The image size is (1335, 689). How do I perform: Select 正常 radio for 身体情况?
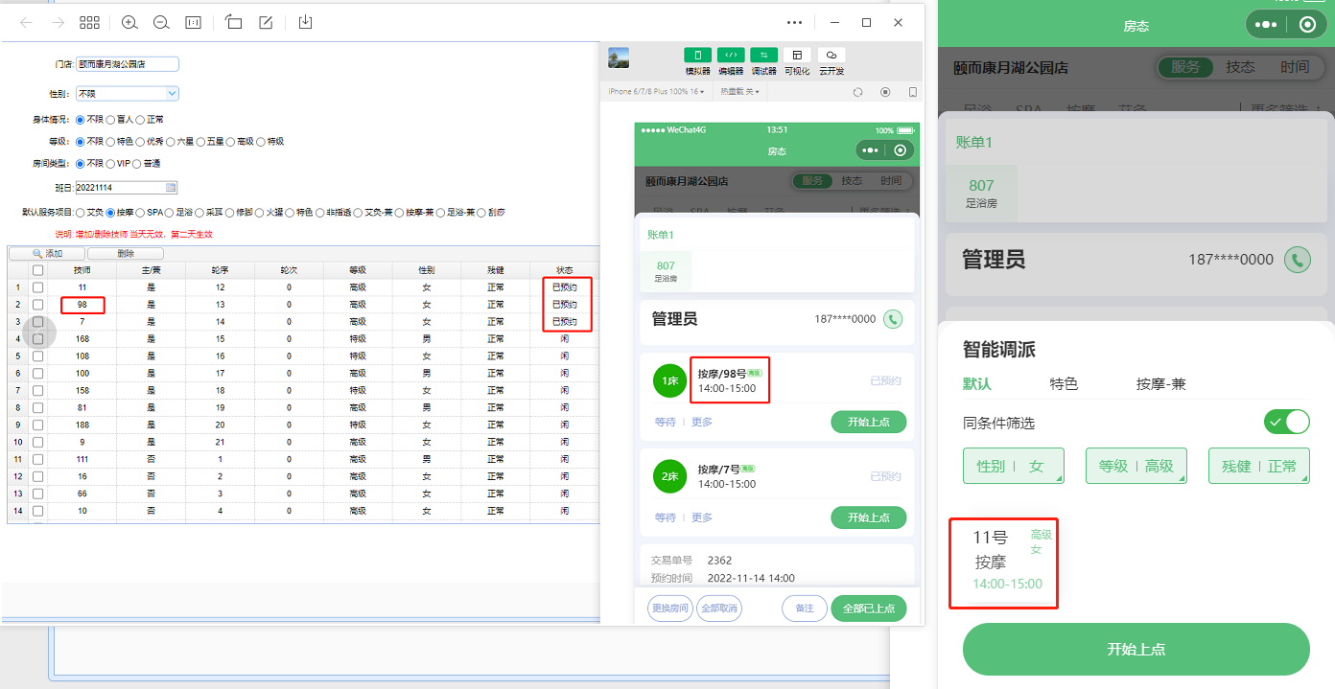[x=140, y=120]
